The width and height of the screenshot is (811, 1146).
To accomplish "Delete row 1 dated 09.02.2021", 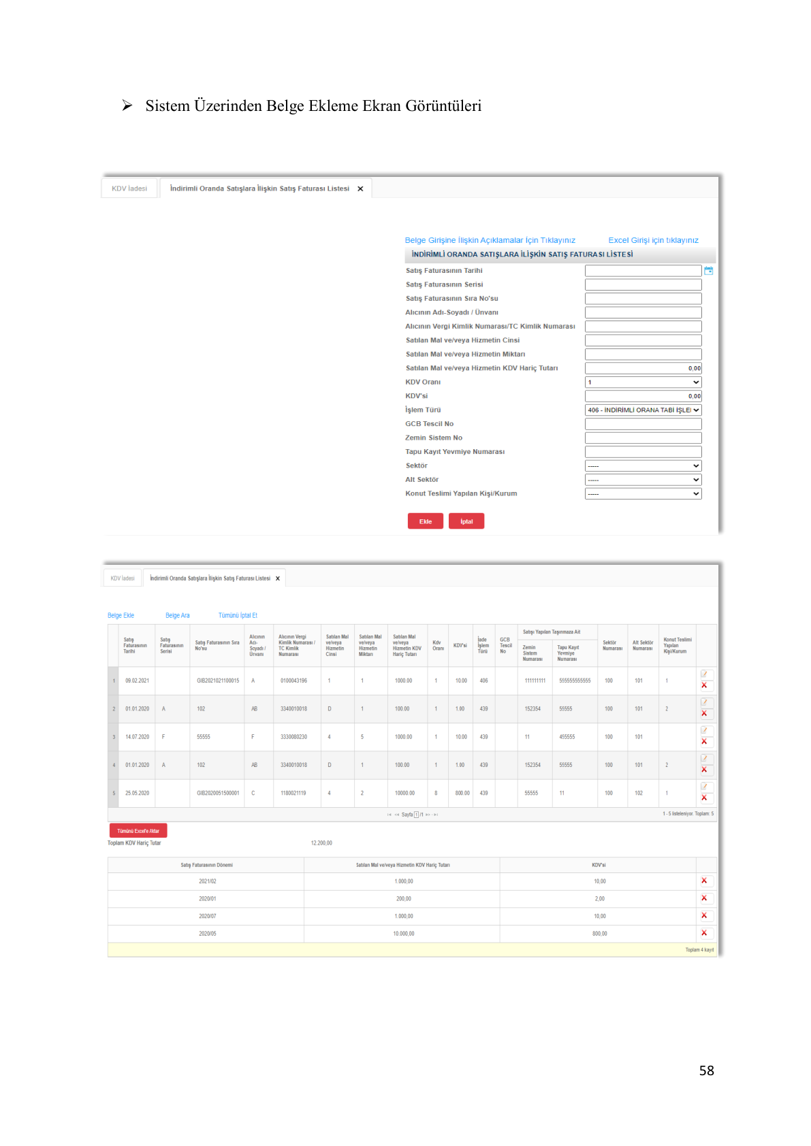I will 704,685.
